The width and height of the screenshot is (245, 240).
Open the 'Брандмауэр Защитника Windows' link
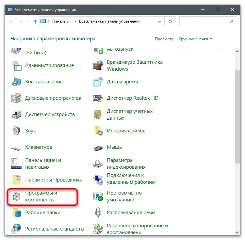[x=135, y=65]
